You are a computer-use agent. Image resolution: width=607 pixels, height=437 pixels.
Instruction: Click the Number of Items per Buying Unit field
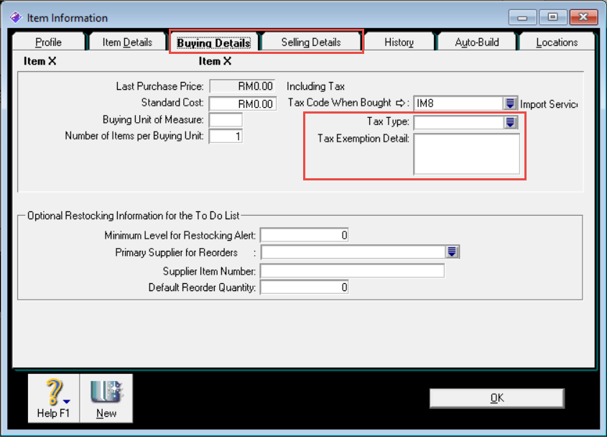[x=226, y=136]
